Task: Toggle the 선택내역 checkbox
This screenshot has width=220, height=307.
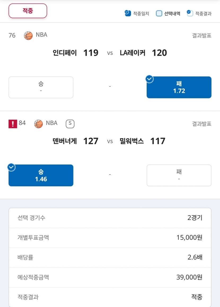Action: pos(159,13)
